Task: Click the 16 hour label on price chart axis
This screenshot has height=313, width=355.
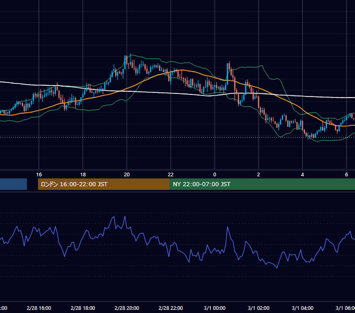Action: coord(39,174)
